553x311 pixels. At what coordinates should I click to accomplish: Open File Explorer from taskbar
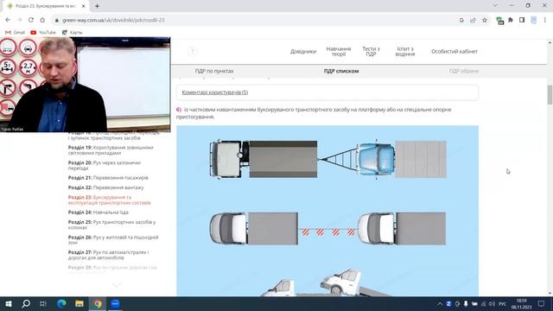[x=79, y=303]
